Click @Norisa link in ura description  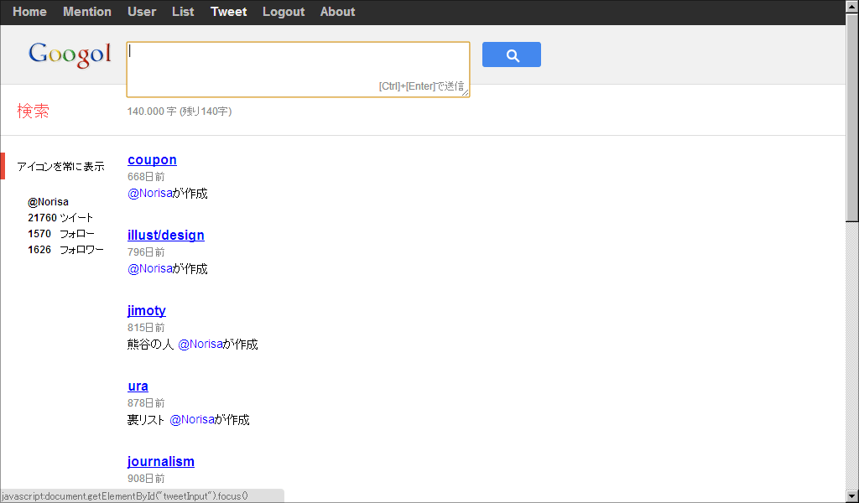pyautogui.click(x=192, y=420)
